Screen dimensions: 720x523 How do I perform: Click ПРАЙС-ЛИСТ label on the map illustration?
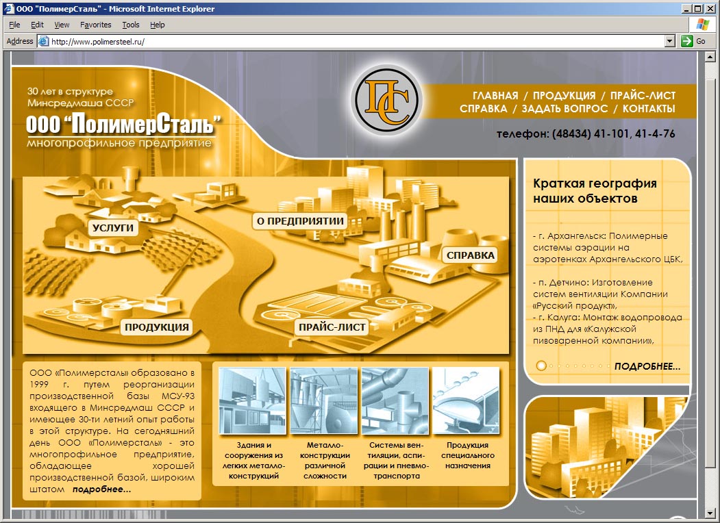[x=332, y=327]
